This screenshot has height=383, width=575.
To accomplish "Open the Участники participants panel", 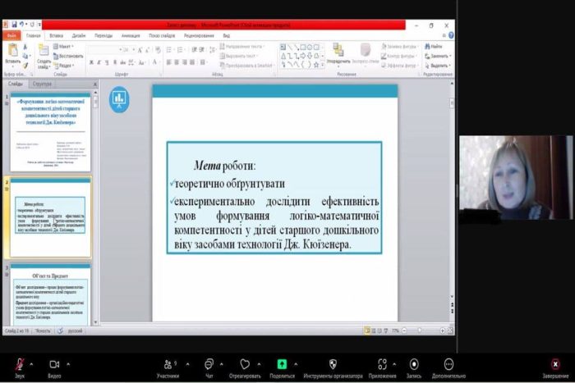I will (x=168, y=363).
